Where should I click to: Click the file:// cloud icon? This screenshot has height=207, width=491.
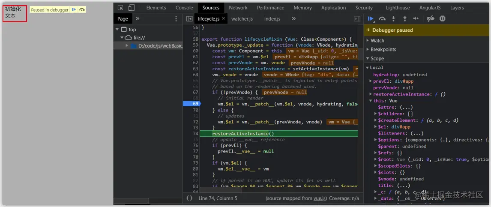pyautogui.click(x=129, y=38)
